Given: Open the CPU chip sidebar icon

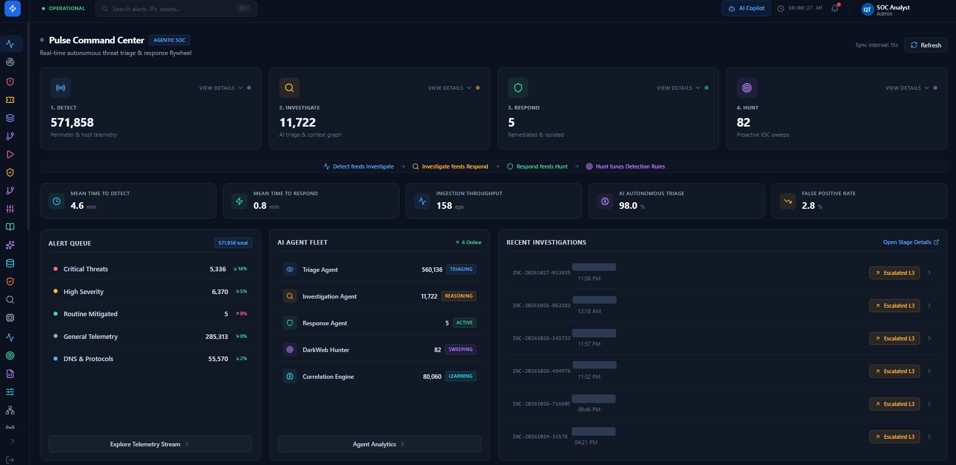Looking at the screenshot, I should click(10, 318).
